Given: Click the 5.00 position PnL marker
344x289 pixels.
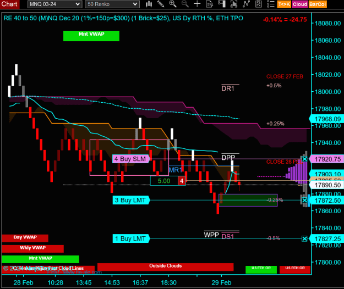Looking at the screenshot, I should pos(164,181).
